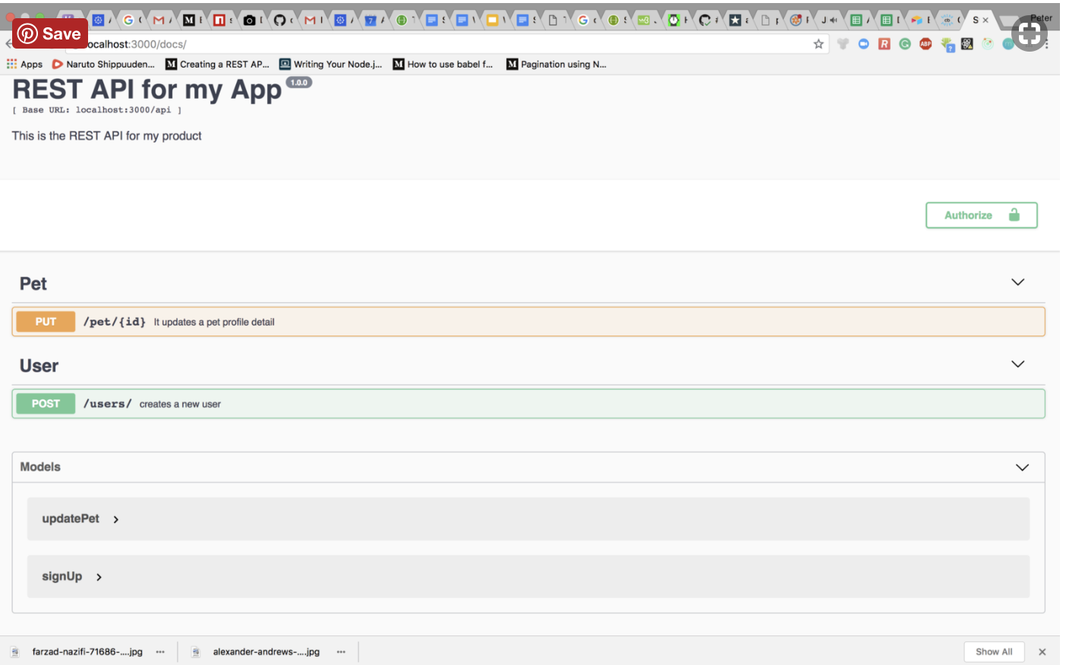Screen dimensions: 1066x665
Task: Switch to the GitHub browser tab
Action: 280,20
